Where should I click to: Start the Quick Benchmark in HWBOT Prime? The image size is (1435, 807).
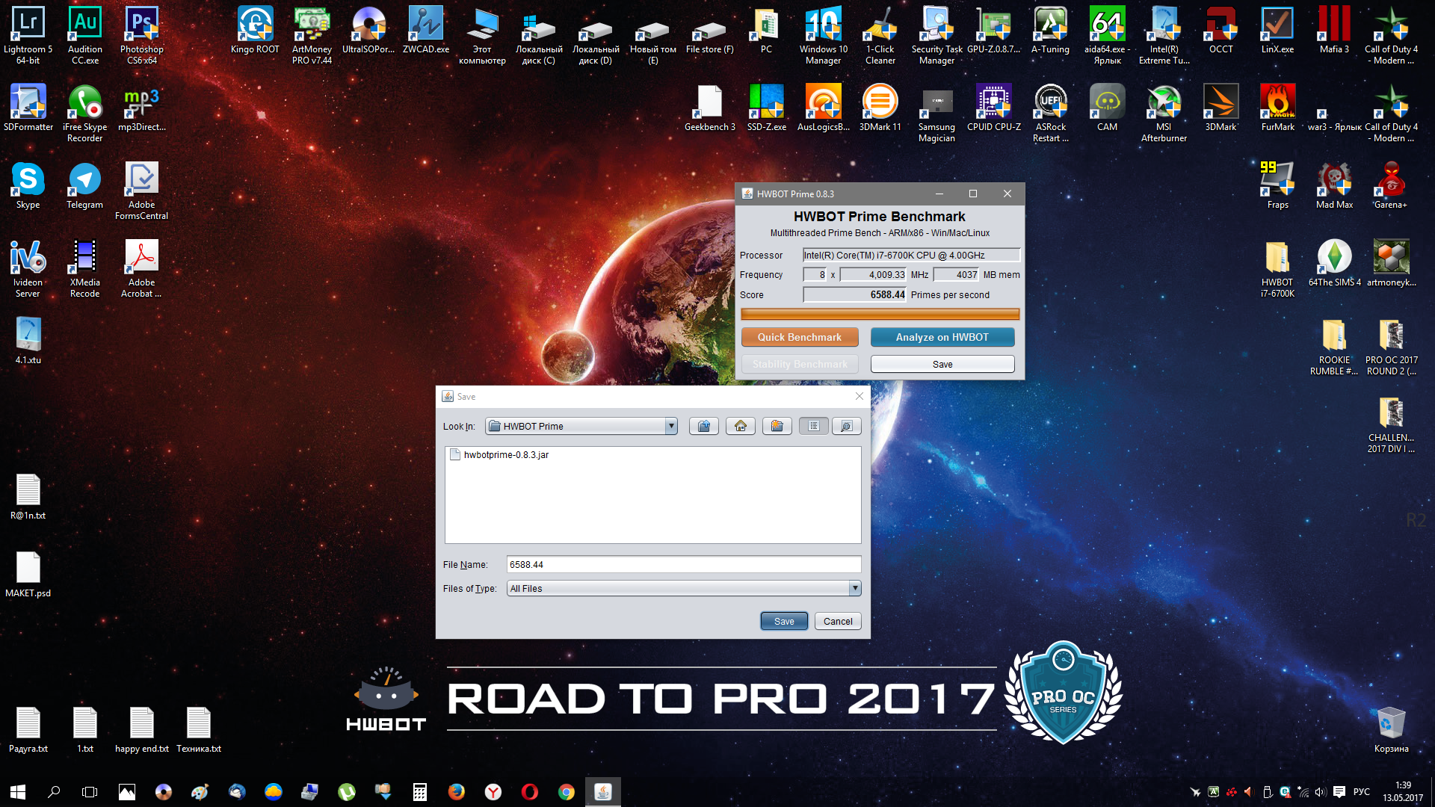click(x=800, y=337)
